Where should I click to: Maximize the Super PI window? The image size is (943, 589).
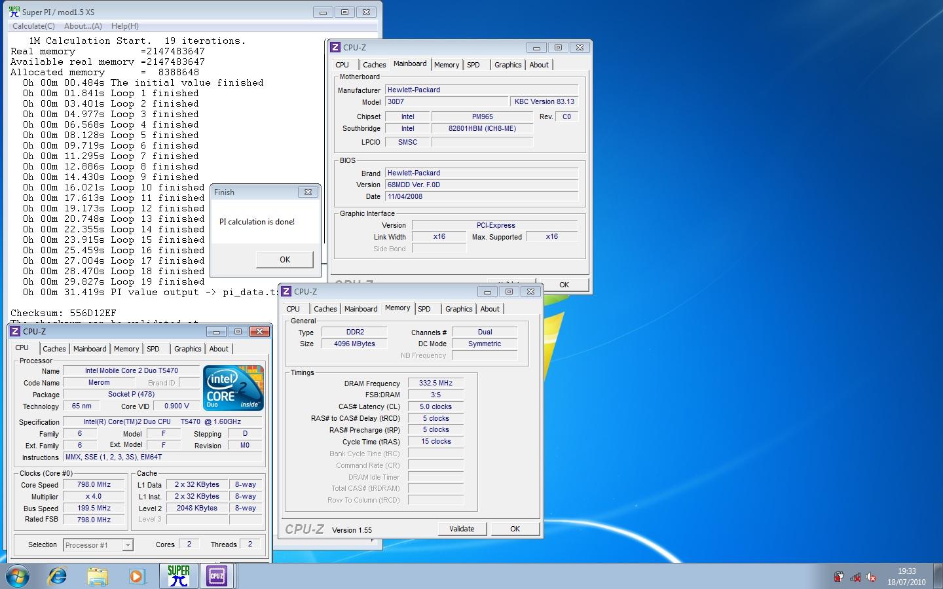coord(344,12)
